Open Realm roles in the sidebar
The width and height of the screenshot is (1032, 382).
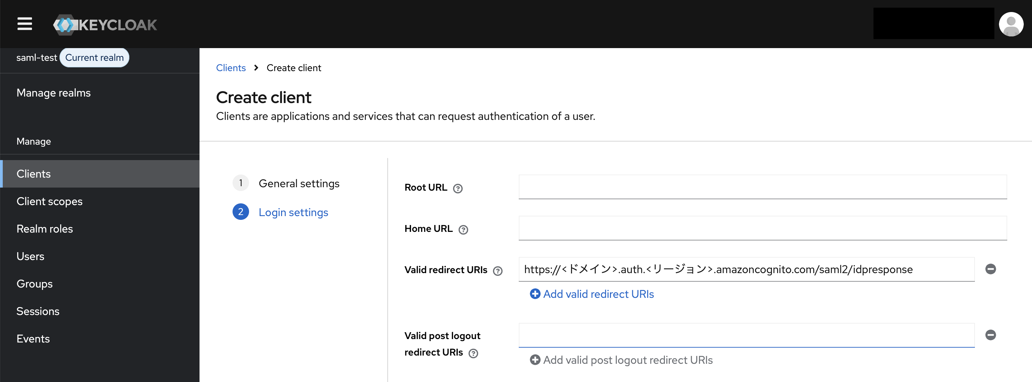pyautogui.click(x=100, y=229)
